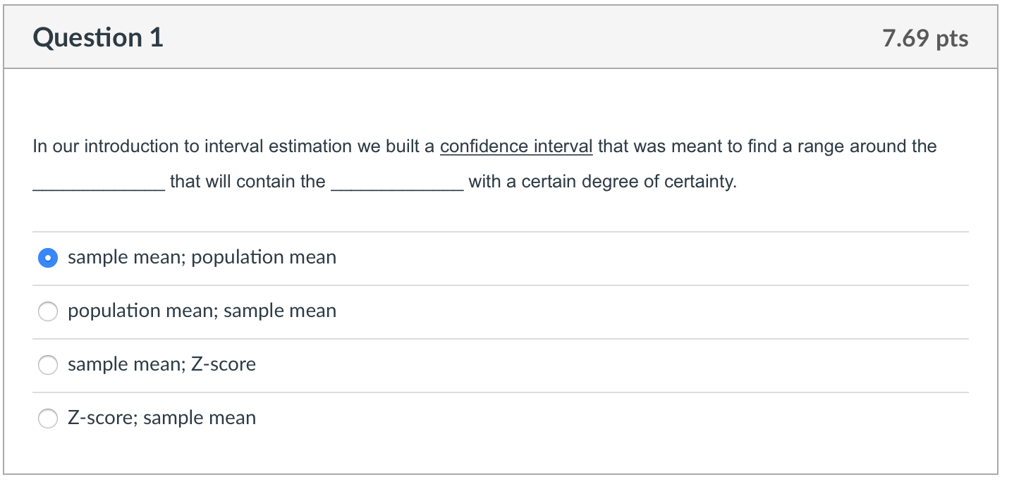The image size is (1014, 496).
Task: Click the words 'In our introduction'
Action: [95, 147]
